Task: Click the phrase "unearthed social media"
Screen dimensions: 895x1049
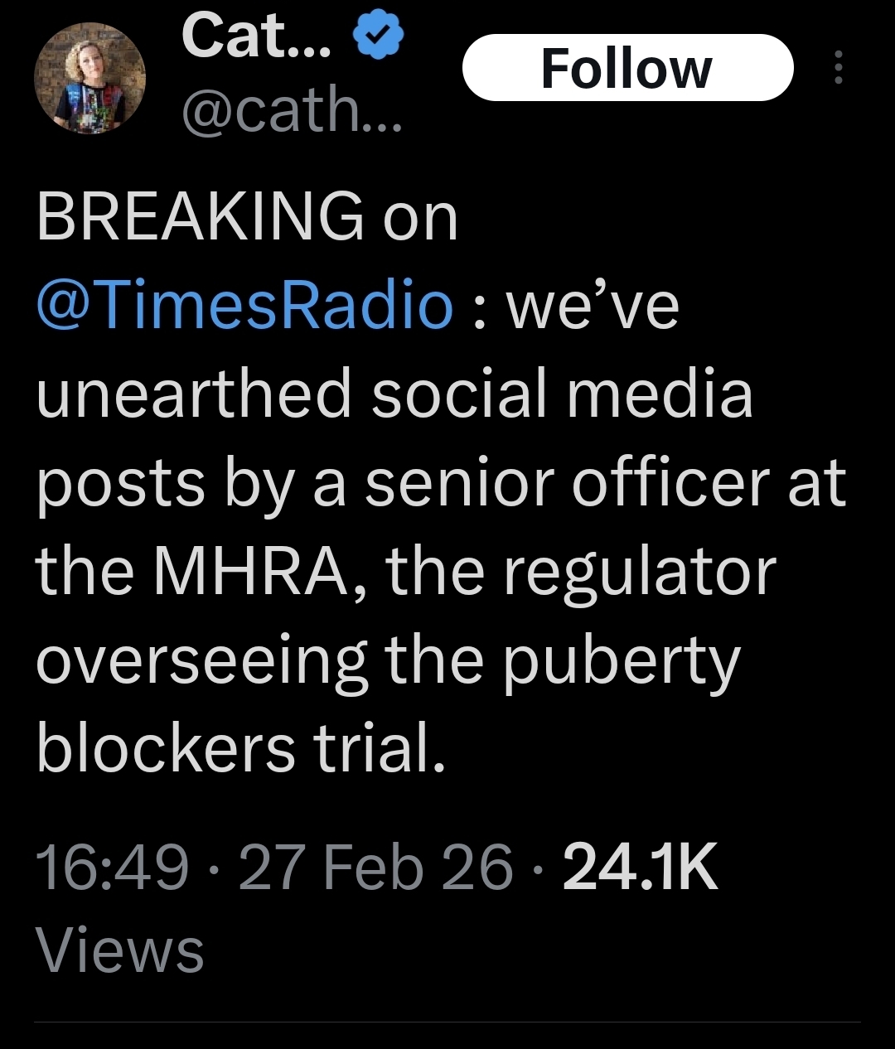Action: tap(394, 394)
